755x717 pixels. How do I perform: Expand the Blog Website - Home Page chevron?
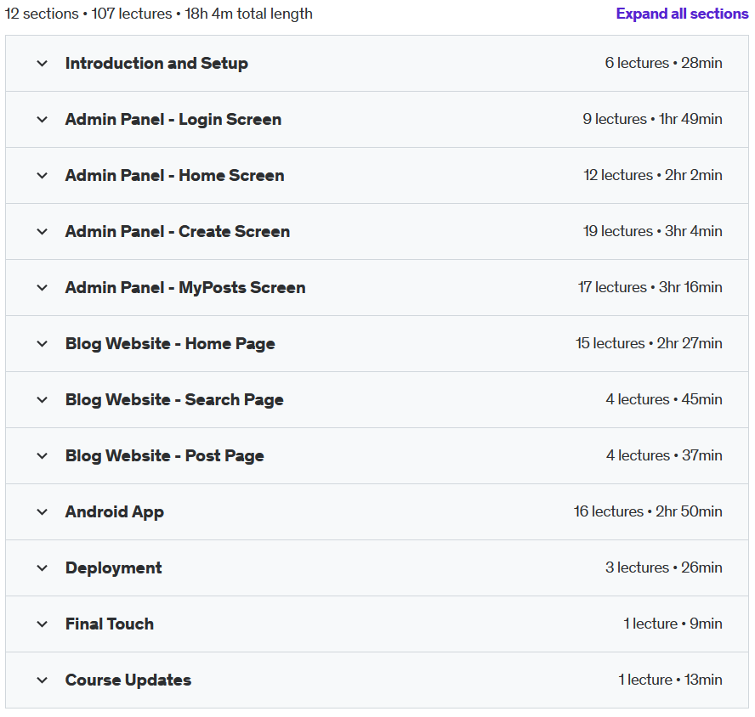43,343
